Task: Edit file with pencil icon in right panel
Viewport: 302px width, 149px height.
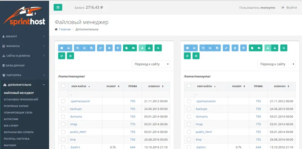Action: [226, 48]
